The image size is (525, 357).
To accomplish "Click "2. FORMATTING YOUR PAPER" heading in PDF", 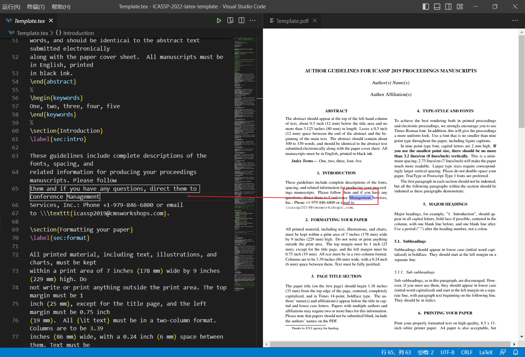I will (x=336, y=220).
